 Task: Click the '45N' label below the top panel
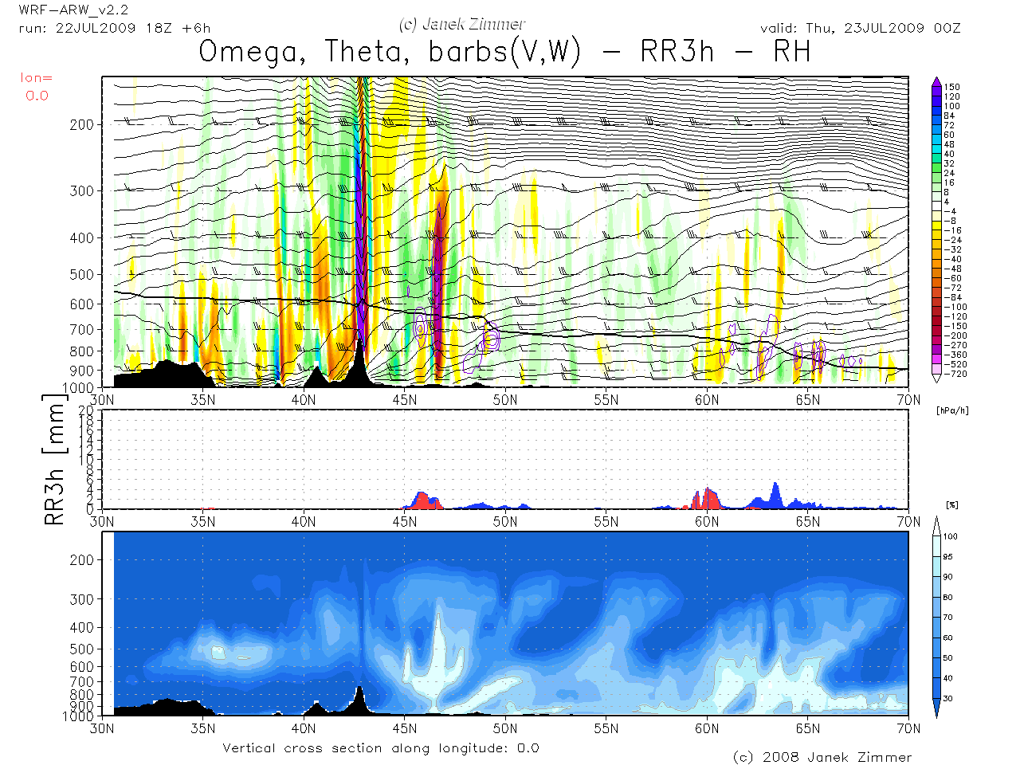coord(405,400)
